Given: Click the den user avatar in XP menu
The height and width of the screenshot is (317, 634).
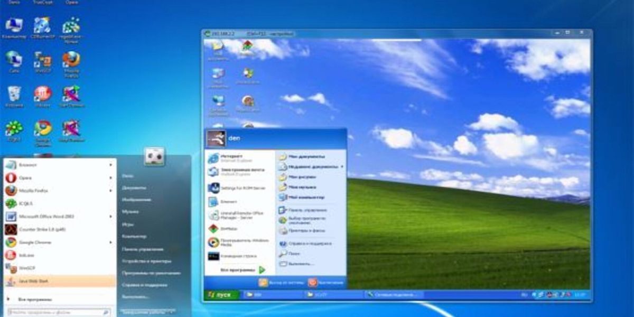Looking at the screenshot, I should pyautogui.click(x=216, y=138).
